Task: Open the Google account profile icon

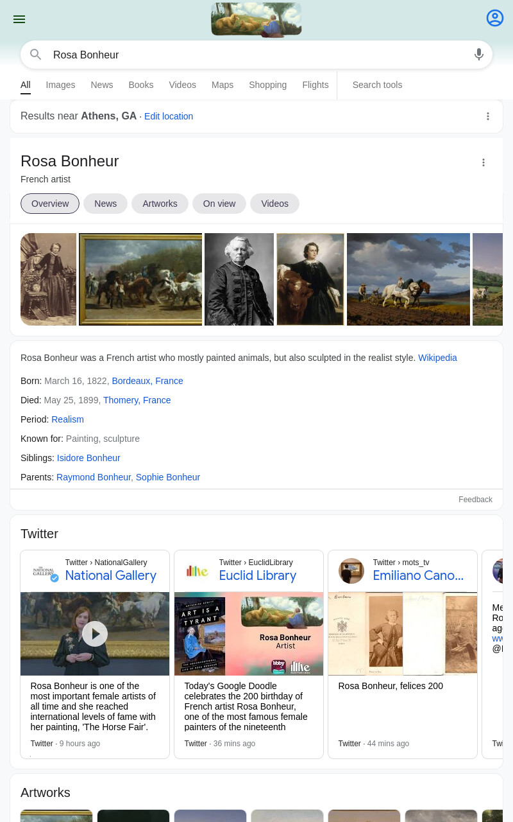Action: click(x=495, y=18)
